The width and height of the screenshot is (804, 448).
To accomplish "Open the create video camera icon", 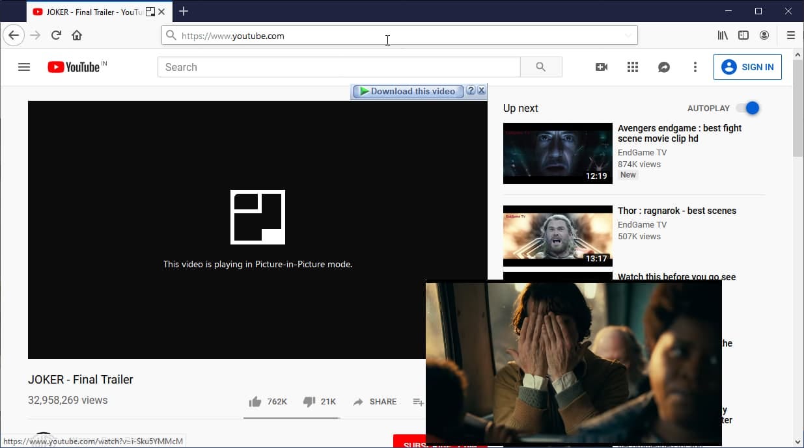I will point(602,67).
